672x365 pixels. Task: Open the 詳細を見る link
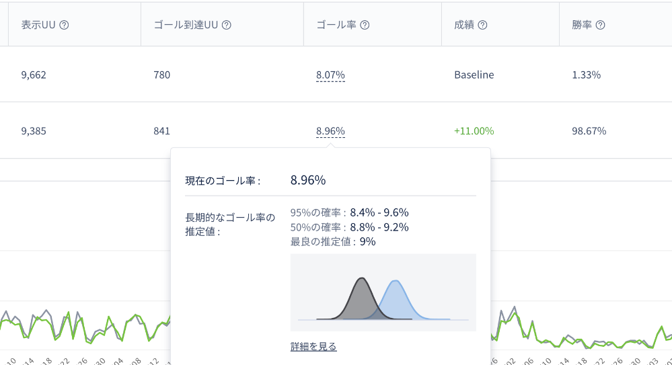[313, 346]
